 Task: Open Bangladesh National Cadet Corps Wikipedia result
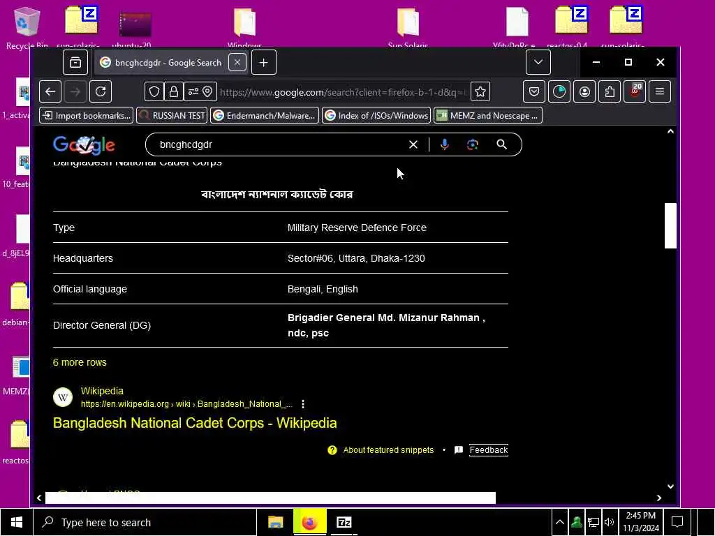click(195, 423)
